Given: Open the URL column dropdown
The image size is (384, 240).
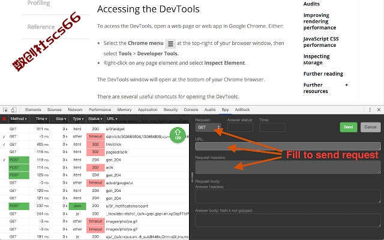Looking at the screenshot, I should [x=112, y=119].
